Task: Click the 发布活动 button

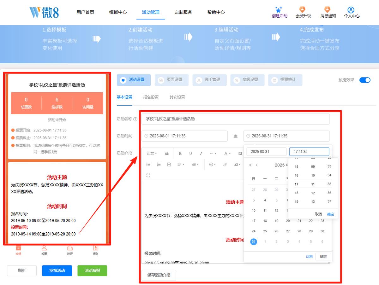Action: point(57,270)
